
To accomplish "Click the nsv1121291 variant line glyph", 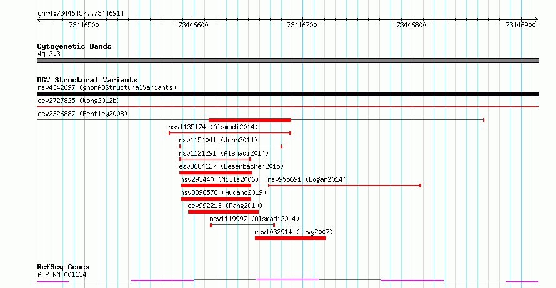I will (216, 159).
